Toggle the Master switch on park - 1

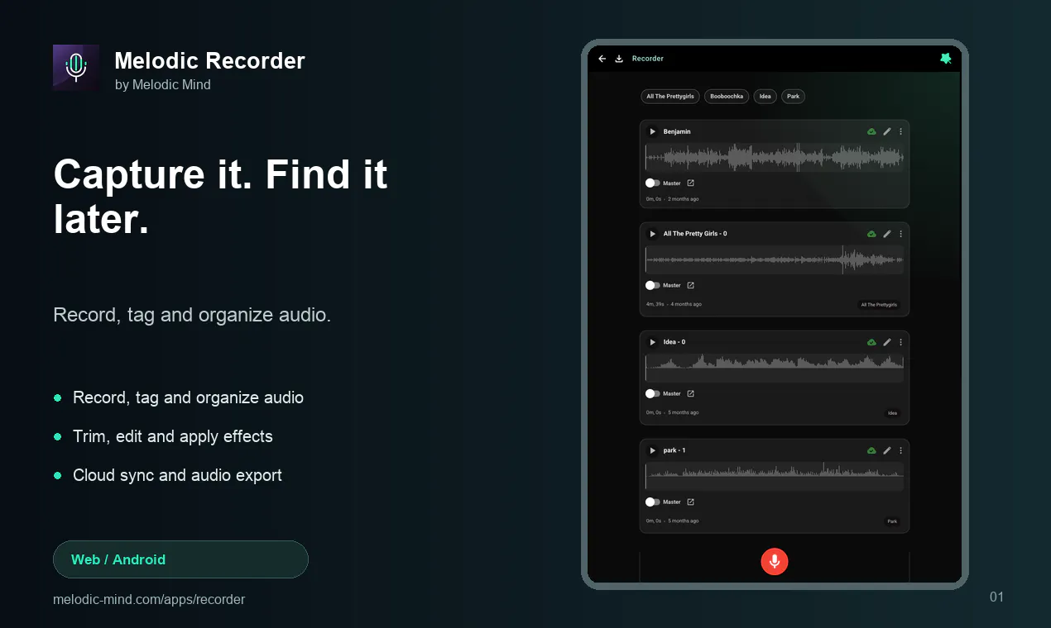(653, 502)
